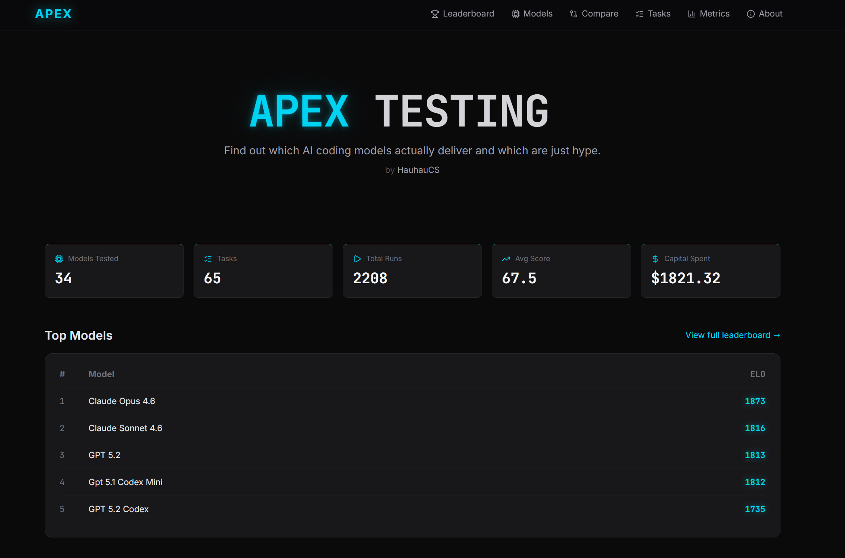Click the dollar icon on Capital Spent card
Screen dimensions: 845x558
pos(655,259)
